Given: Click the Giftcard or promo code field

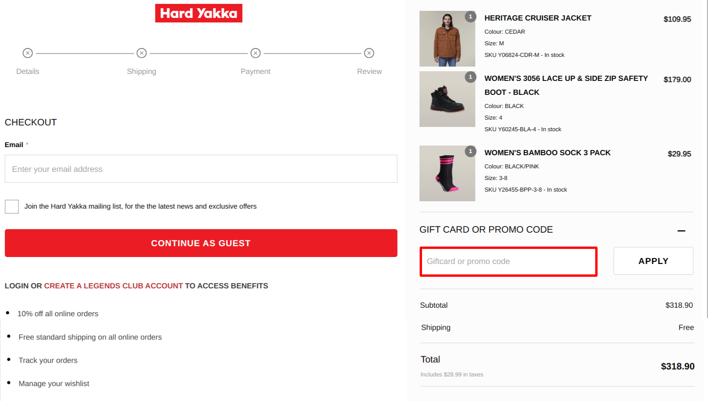Looking at the screenshot, I should (508, 261).
